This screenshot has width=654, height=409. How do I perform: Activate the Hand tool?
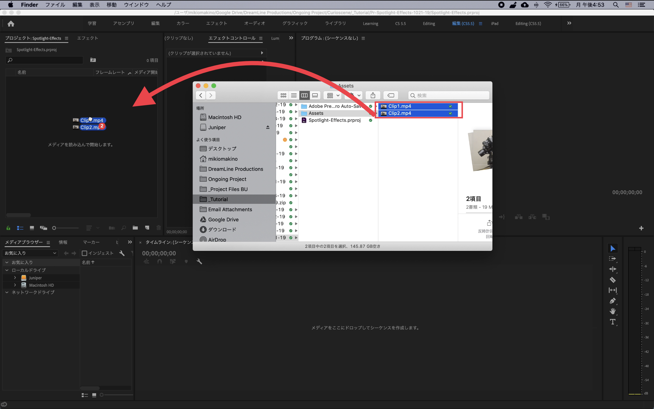(x=613, y=311)
